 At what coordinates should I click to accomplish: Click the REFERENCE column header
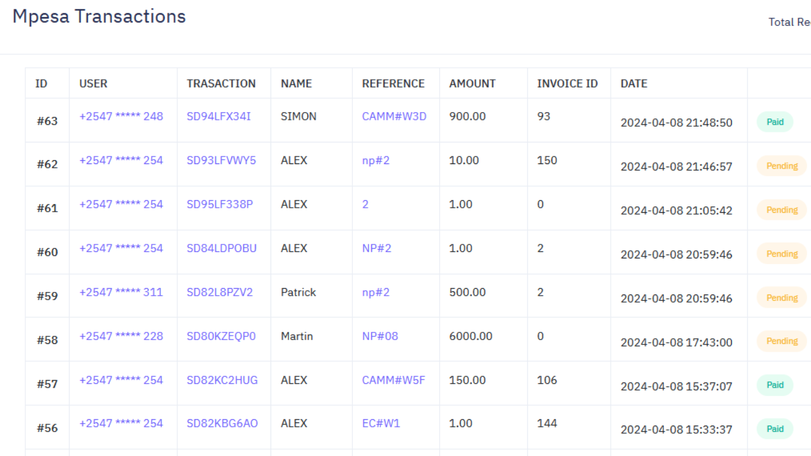[x=393, y=84]
